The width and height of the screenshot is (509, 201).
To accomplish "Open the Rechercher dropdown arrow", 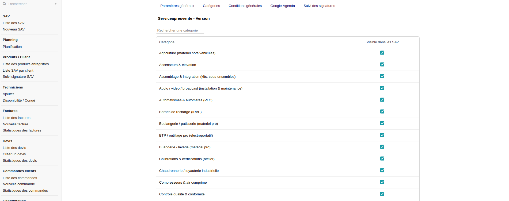I will point(56,4).
